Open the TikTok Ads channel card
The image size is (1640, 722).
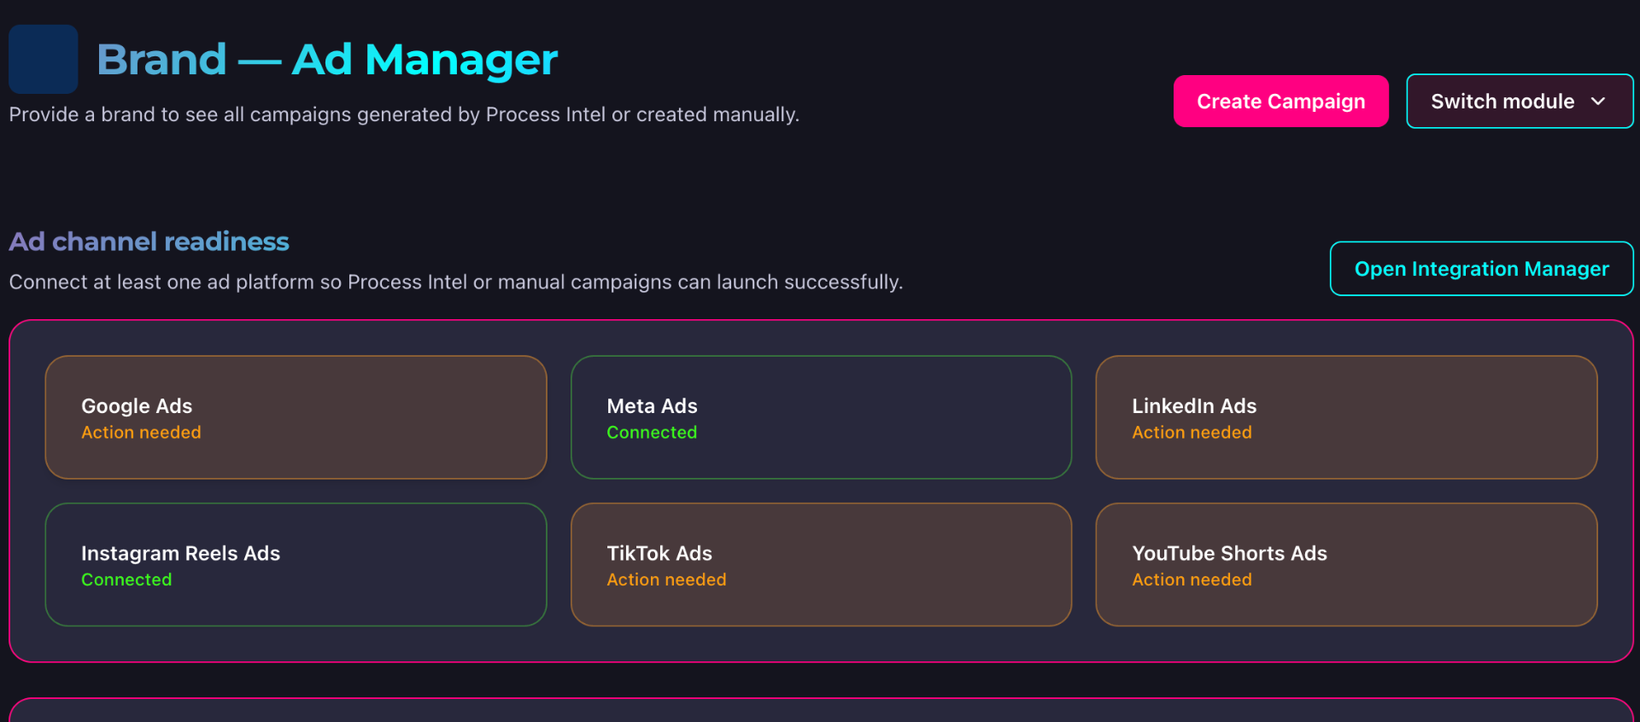(821, 564)
